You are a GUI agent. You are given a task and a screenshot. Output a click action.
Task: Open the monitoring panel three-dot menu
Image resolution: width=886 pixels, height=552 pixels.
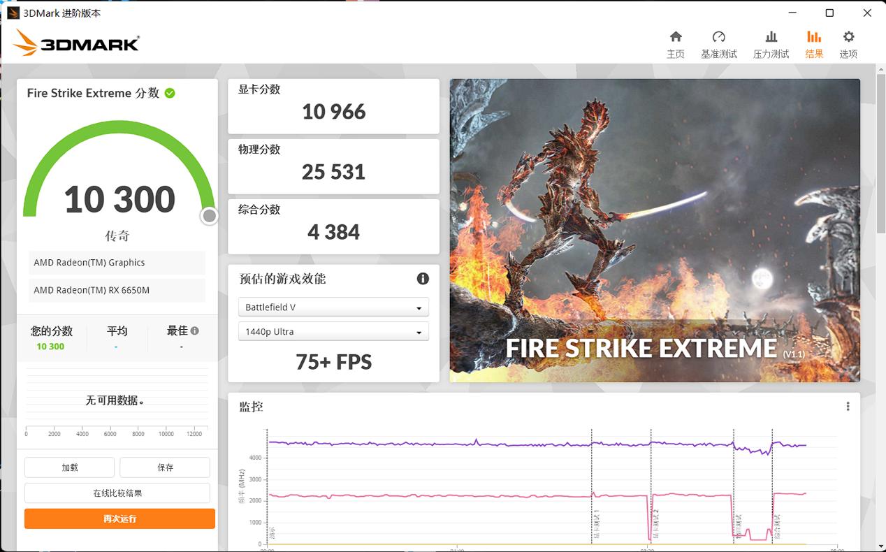tap(848, 407)
